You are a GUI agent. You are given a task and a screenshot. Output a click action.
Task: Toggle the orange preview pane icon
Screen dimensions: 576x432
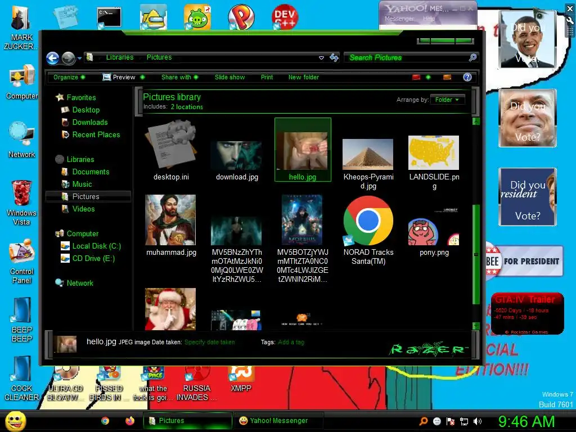tap(447, 77)
